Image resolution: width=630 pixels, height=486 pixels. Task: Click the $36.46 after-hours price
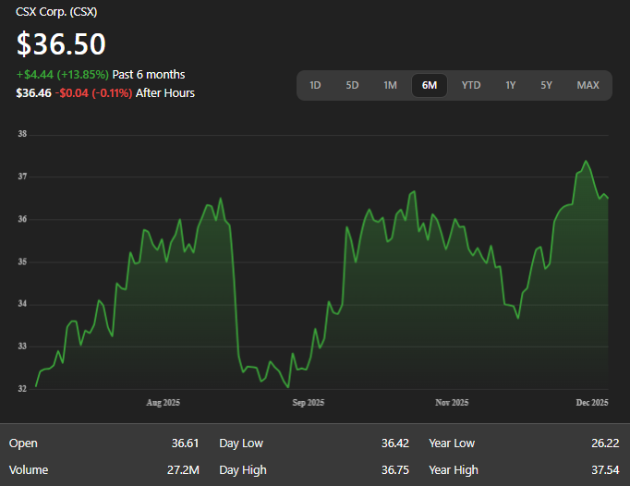[34, 93]
